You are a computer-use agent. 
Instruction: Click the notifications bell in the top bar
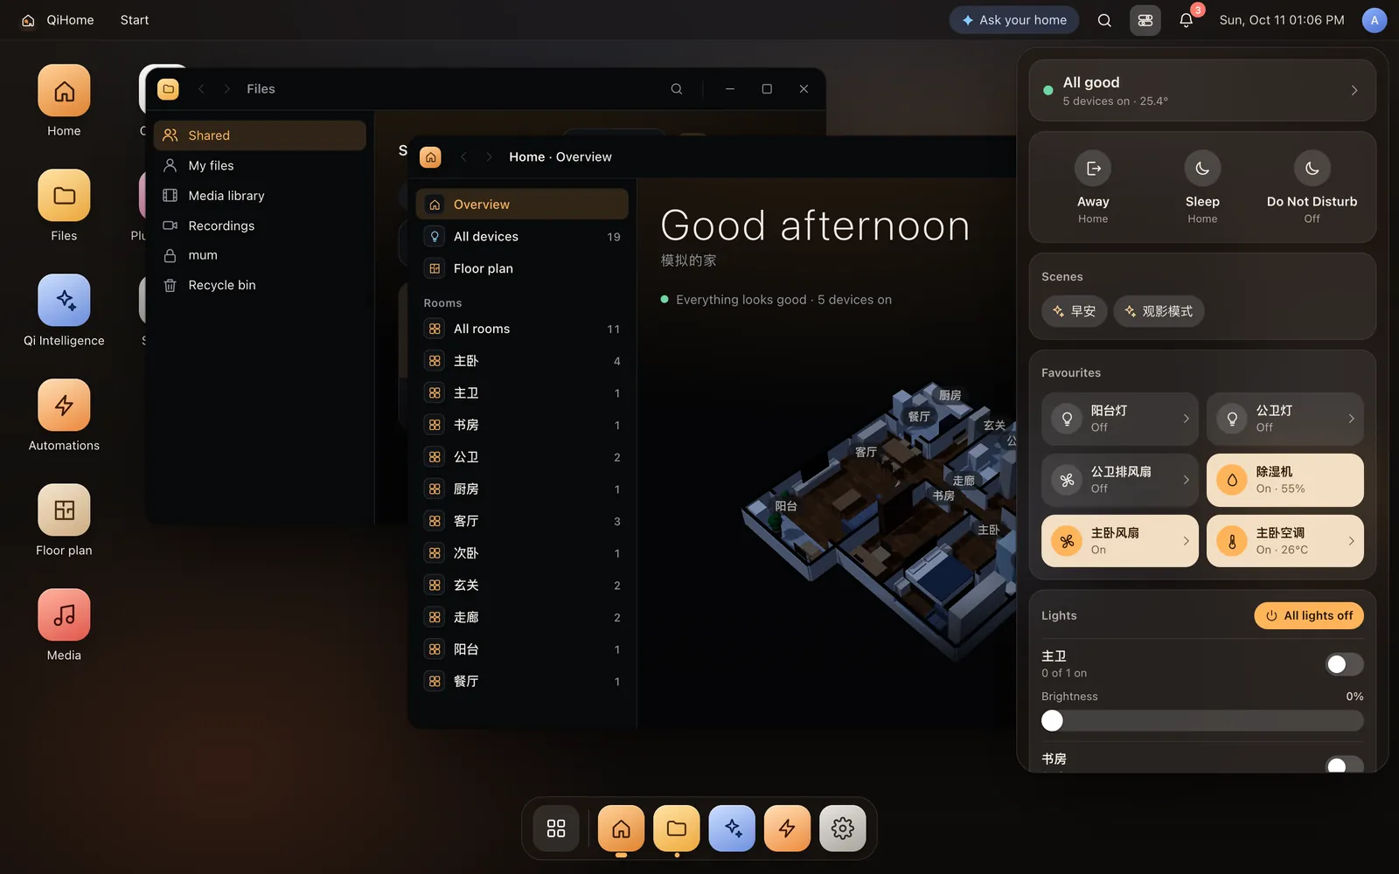click(x=1186, y=20)
